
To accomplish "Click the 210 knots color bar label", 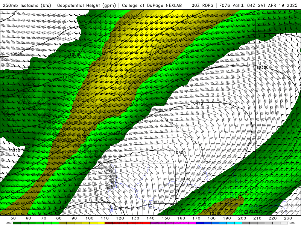I will click(257, 218).
